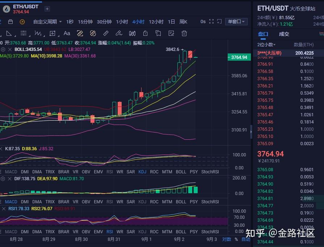
Task: Click the copy drawings icon
Action: 158,33
